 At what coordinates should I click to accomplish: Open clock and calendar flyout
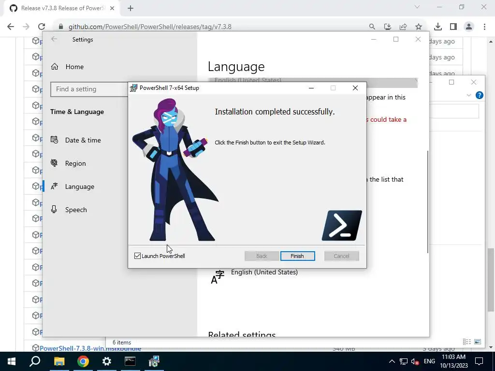click(x=453, y=361)
